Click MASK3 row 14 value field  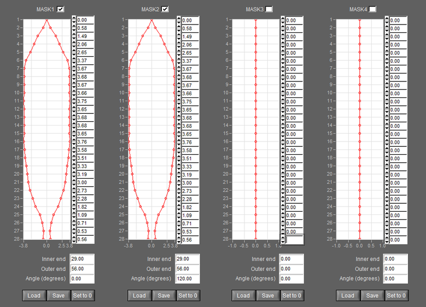click(294, 126)
